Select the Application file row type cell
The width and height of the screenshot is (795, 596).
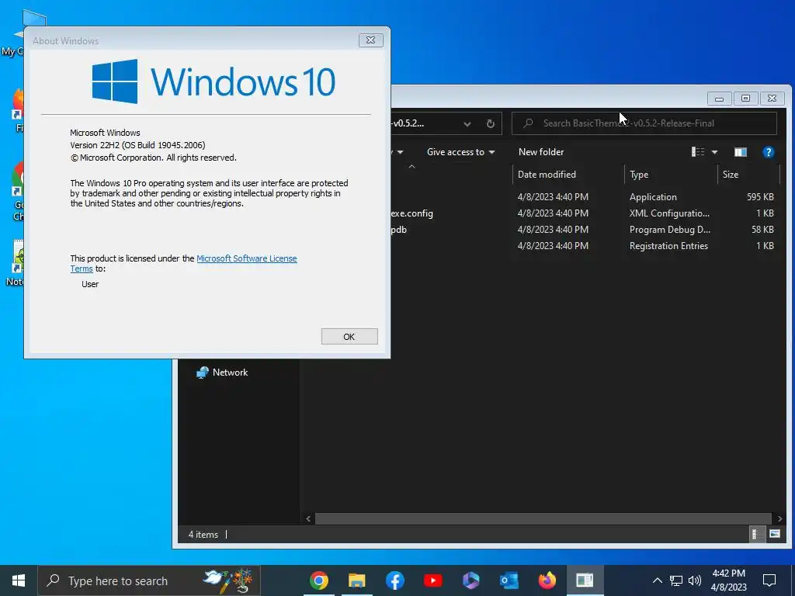(x=652, y=197)
